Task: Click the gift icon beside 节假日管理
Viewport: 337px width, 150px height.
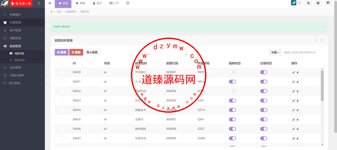Action: [5, 75]
